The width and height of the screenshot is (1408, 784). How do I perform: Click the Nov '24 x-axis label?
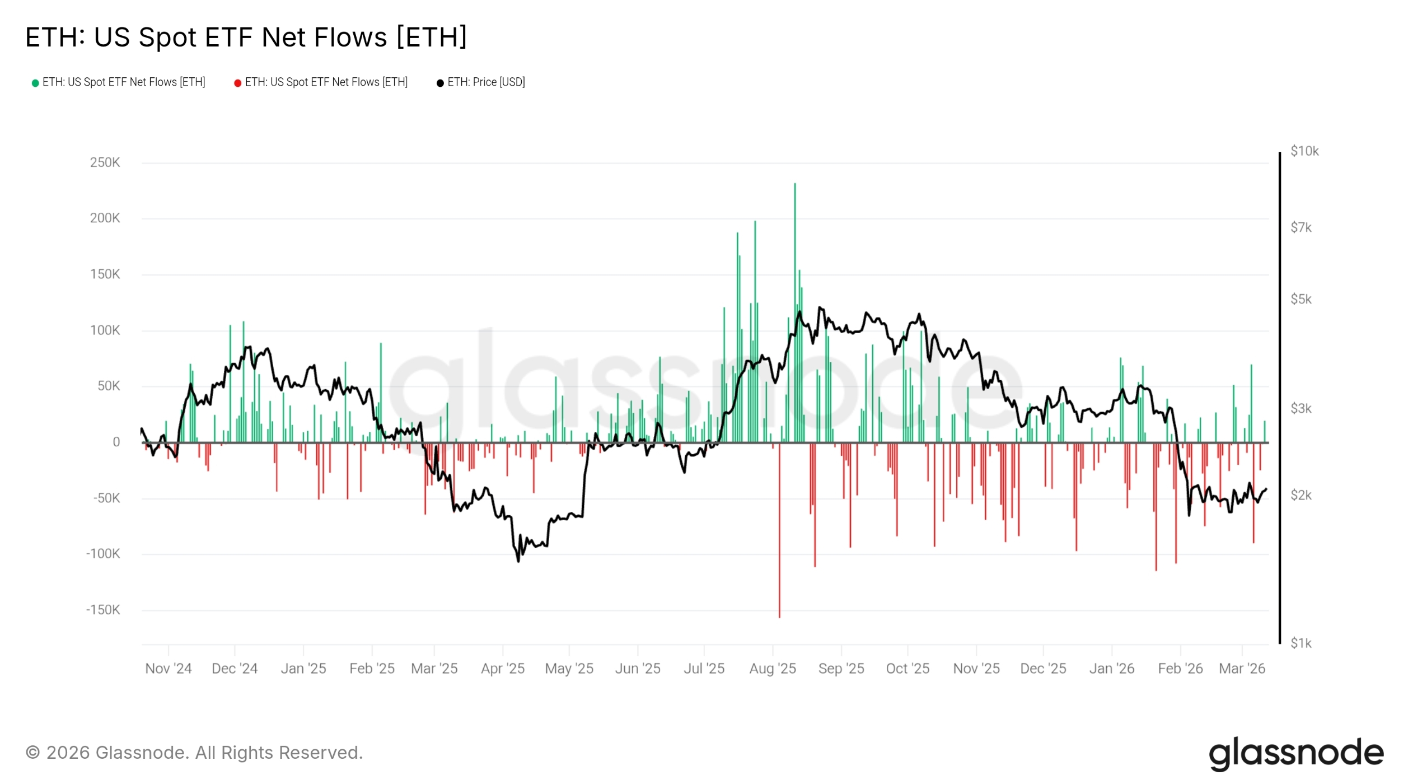pos(169,669)
